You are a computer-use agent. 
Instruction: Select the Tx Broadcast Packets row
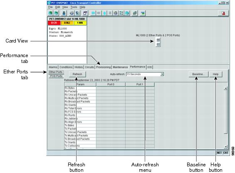coord(109,139)
